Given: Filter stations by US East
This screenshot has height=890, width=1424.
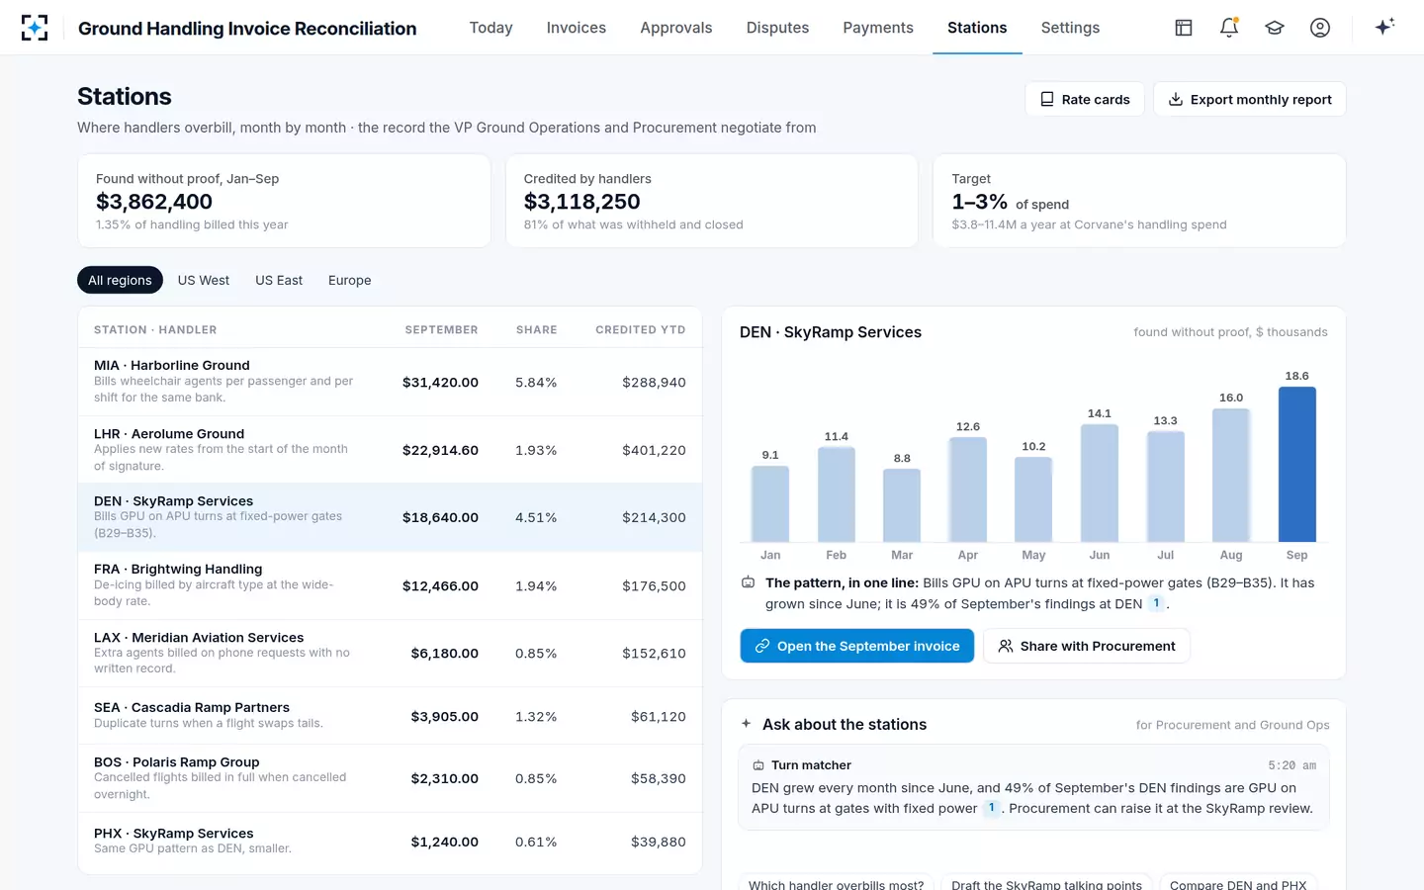Looking at the screenshot, I should pos(279,280).
